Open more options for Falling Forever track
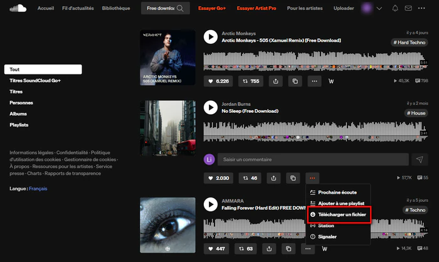 point(308,249)
